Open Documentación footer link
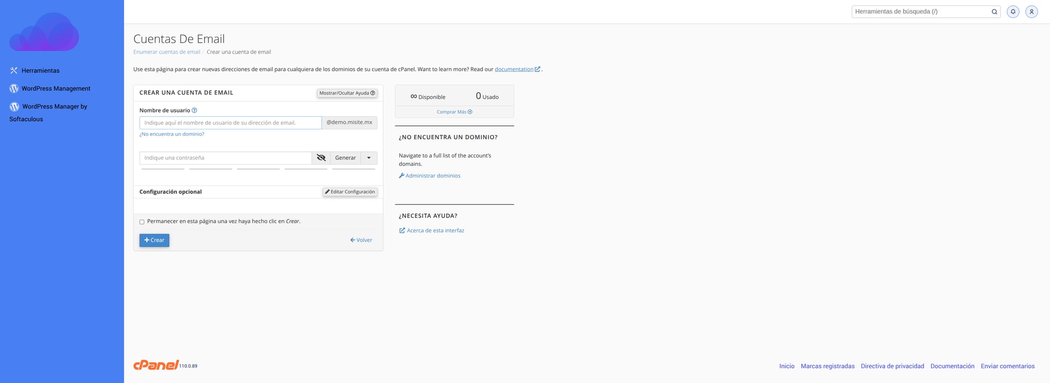The image size is (1050, 383). (952, 366)
